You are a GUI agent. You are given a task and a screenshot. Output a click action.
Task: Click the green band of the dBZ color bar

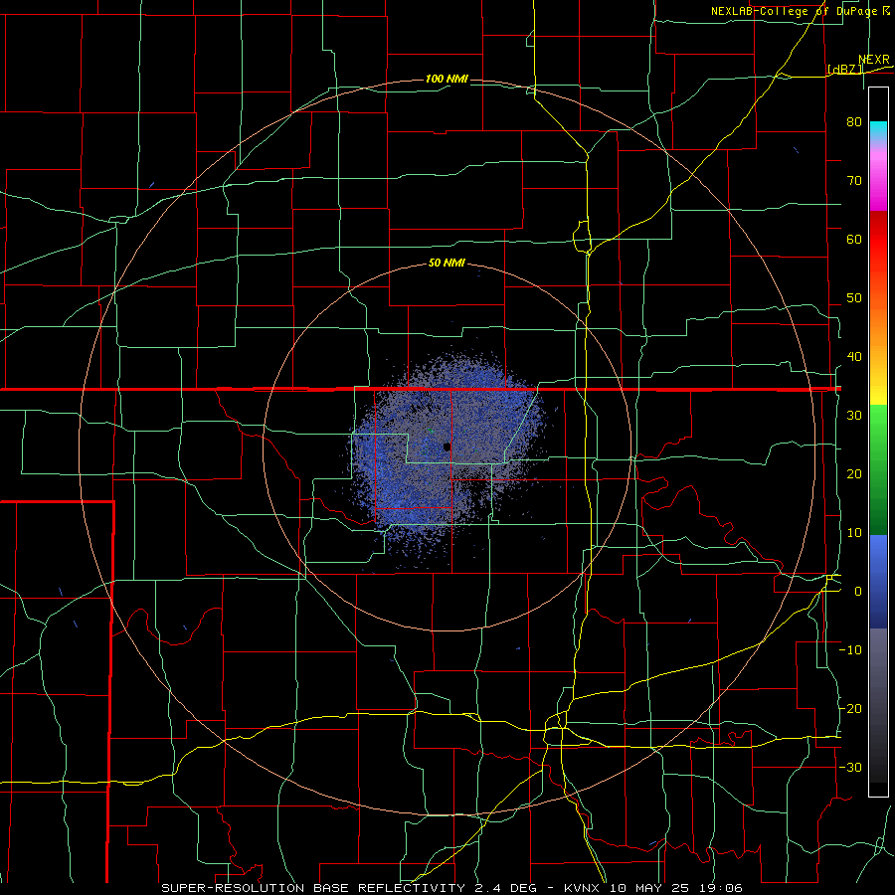click(878, 469)
